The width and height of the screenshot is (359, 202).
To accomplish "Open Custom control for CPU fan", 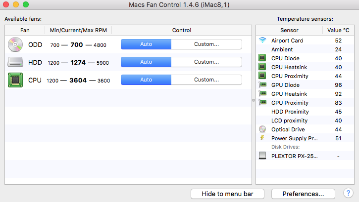I will [x=206, y=80].
